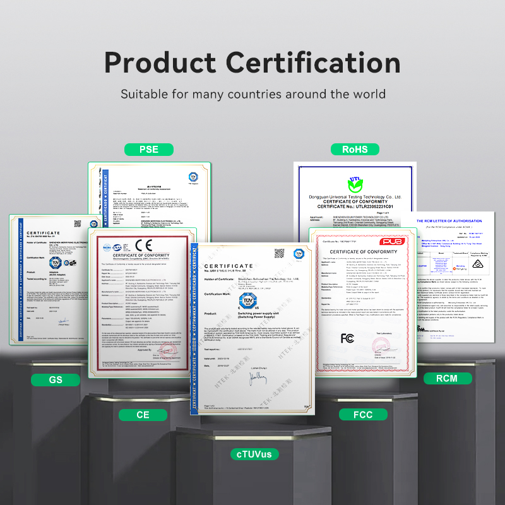Click the green UTL leaf logo
This screenshot has width=505, height=505.
click(x=355, y=184)
